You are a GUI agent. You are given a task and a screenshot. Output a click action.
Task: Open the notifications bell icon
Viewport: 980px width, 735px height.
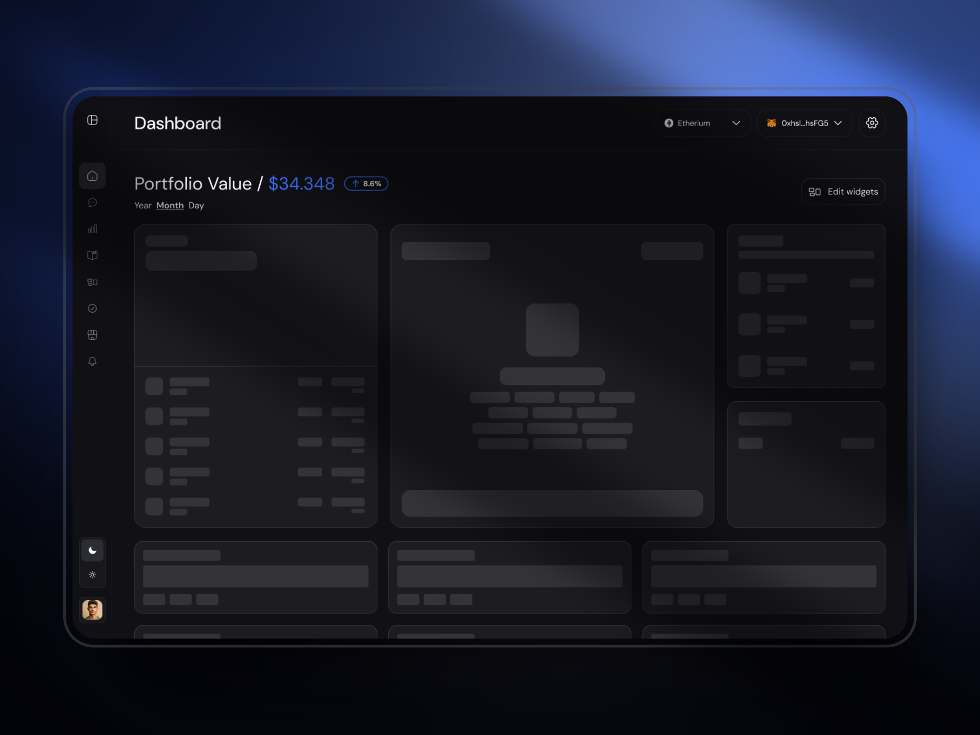tap(92, 361)
